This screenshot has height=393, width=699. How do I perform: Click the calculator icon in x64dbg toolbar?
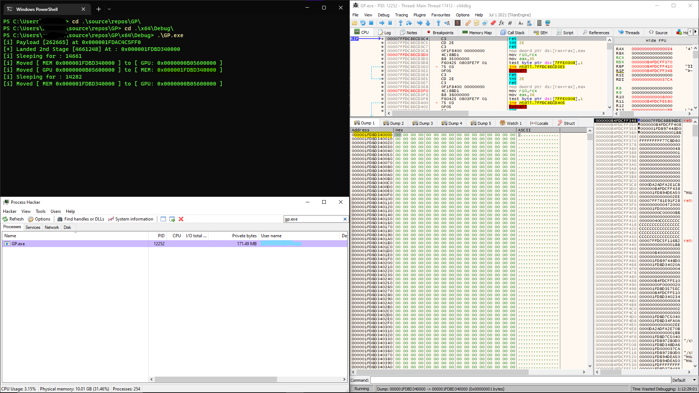539,23
